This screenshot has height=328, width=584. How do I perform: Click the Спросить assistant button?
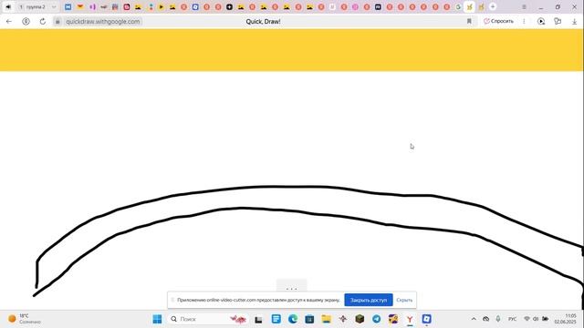(x=498, y=21)
